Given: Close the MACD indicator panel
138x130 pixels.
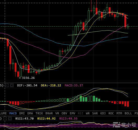Looking at the screenshot, I should tap(12, 85).
